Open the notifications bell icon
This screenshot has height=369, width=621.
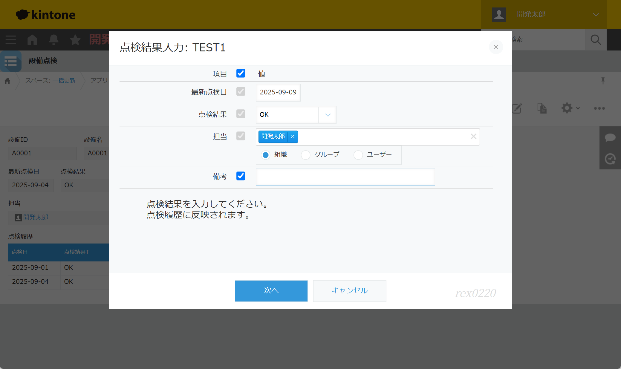click(54, 40)
